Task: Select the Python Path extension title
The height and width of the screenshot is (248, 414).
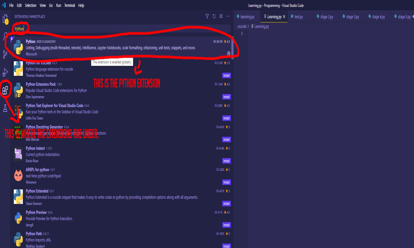Action: click(x=34, y=234)
